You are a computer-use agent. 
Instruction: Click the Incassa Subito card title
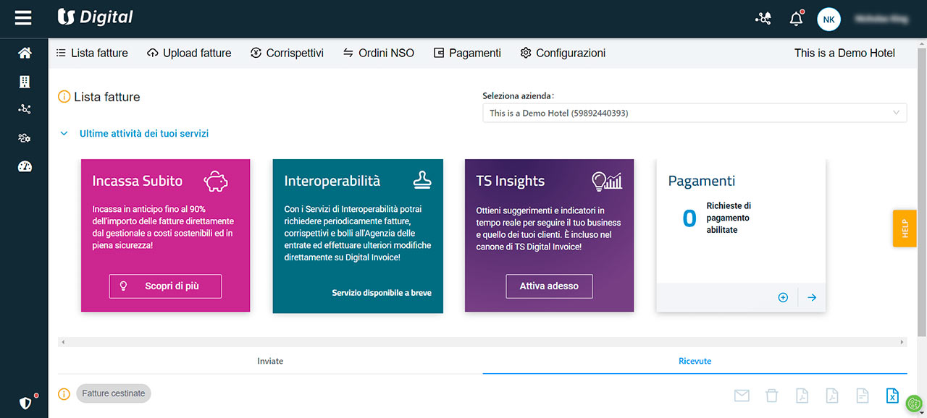tap(138, 181)
